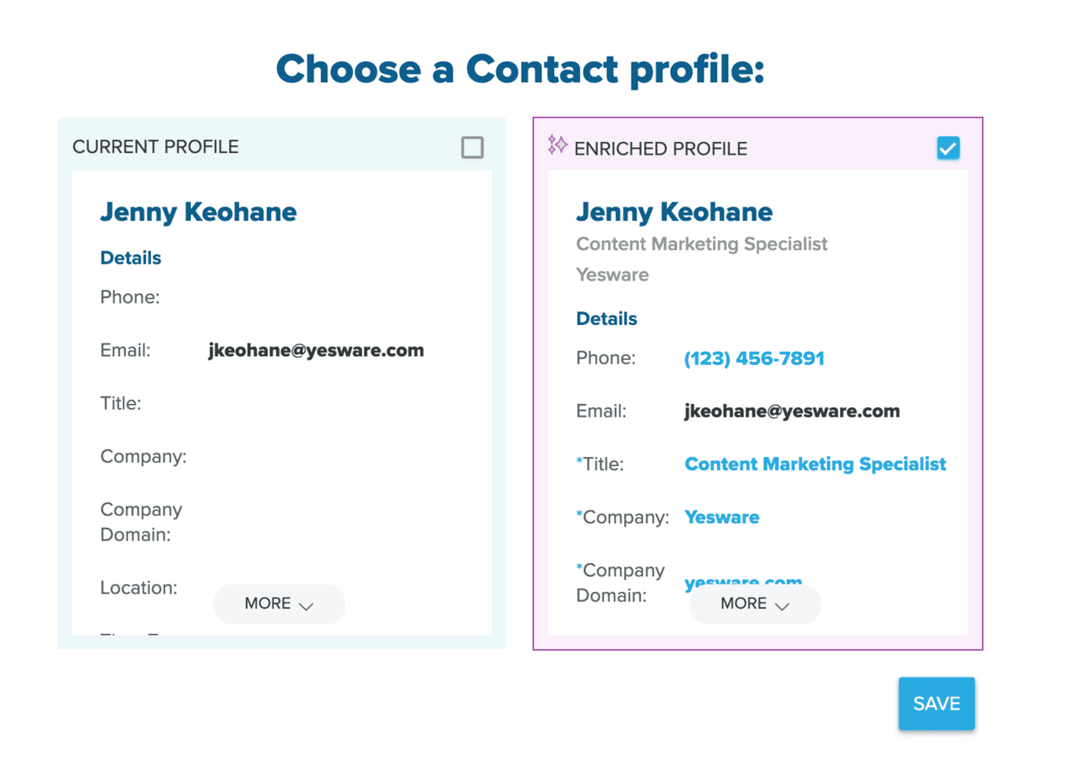The image size is (1075, 775).
Task: Click the yesware.com company domain link
Action: point(742,580)
